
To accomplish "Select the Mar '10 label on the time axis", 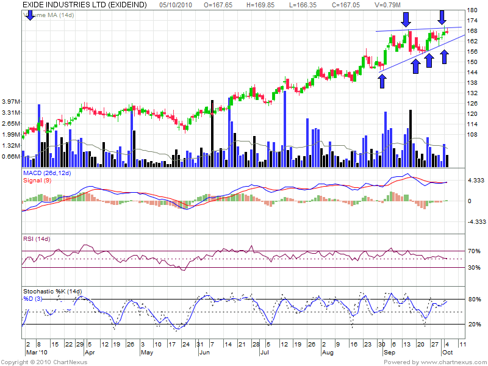I will pos(35,353).
